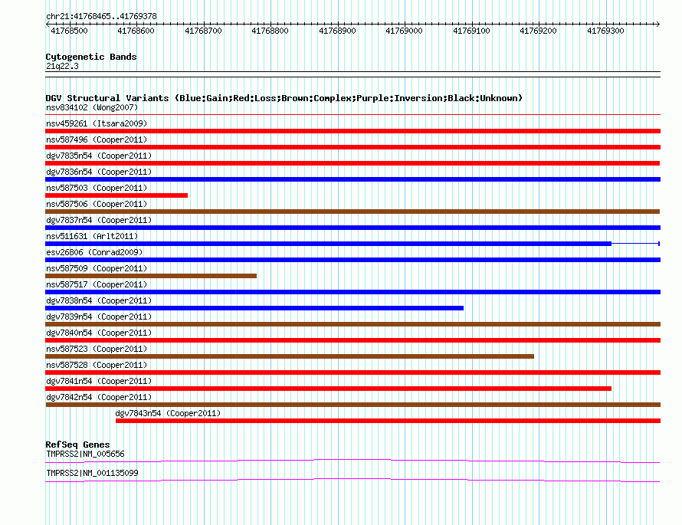Open variant nsv587503 (Cooper2011) label
Viewport: 682px width, 525px height.
[x=97, y=188]
